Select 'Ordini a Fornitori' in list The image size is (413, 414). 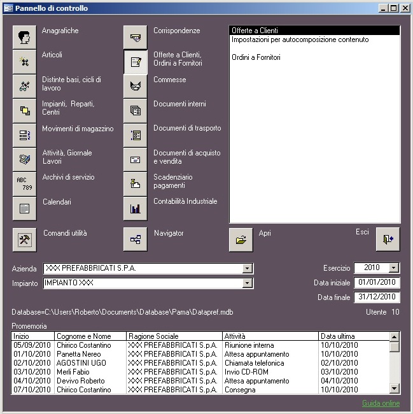[x=255, y=57]
